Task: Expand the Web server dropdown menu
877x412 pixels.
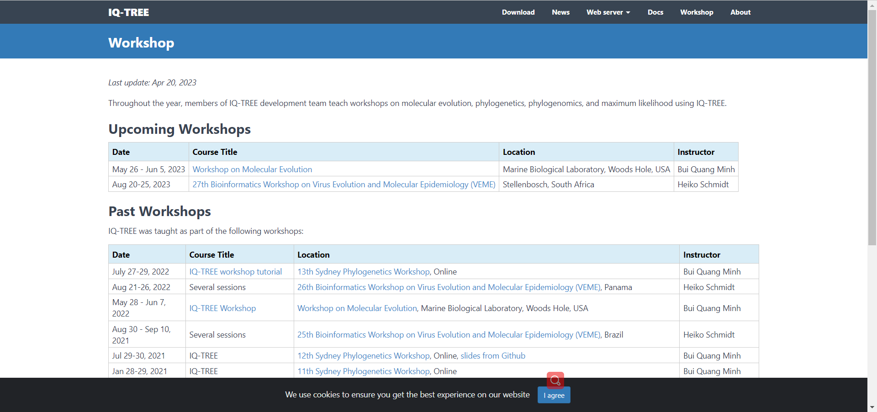Action: [608, 12]
